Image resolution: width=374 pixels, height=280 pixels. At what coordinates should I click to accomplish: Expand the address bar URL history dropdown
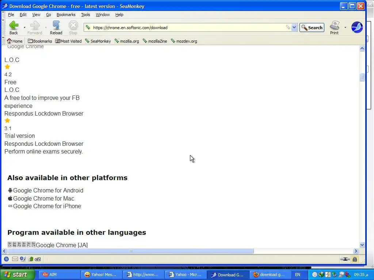294,27
